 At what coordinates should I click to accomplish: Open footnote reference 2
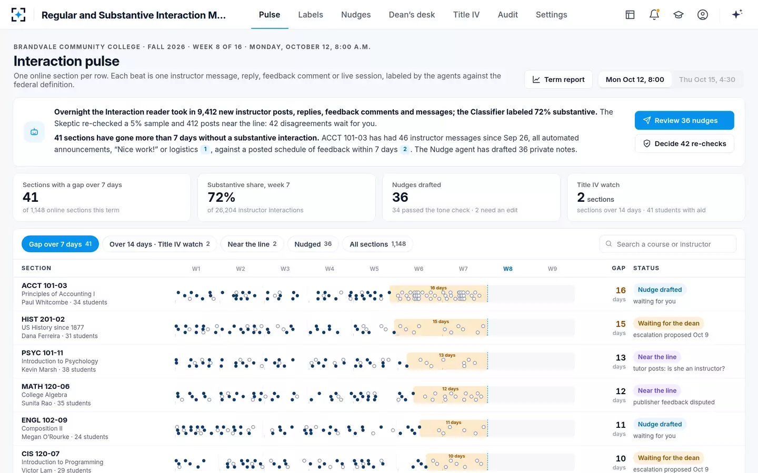(405, 149)
